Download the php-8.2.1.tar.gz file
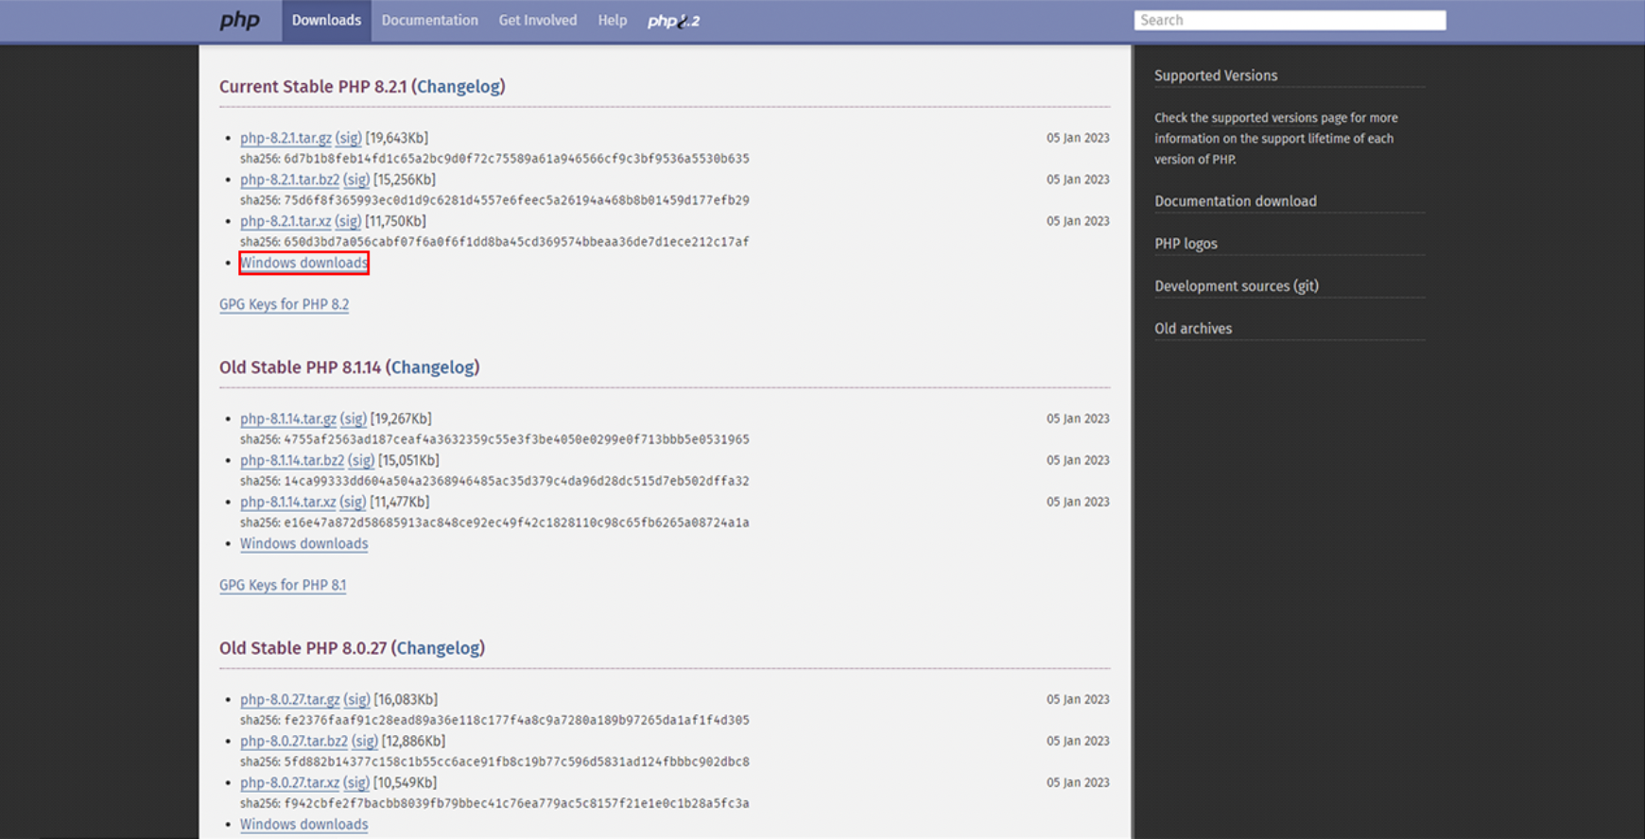 286,138
